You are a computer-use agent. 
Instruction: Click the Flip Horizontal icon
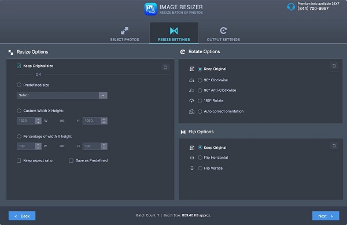click(192, 157)
